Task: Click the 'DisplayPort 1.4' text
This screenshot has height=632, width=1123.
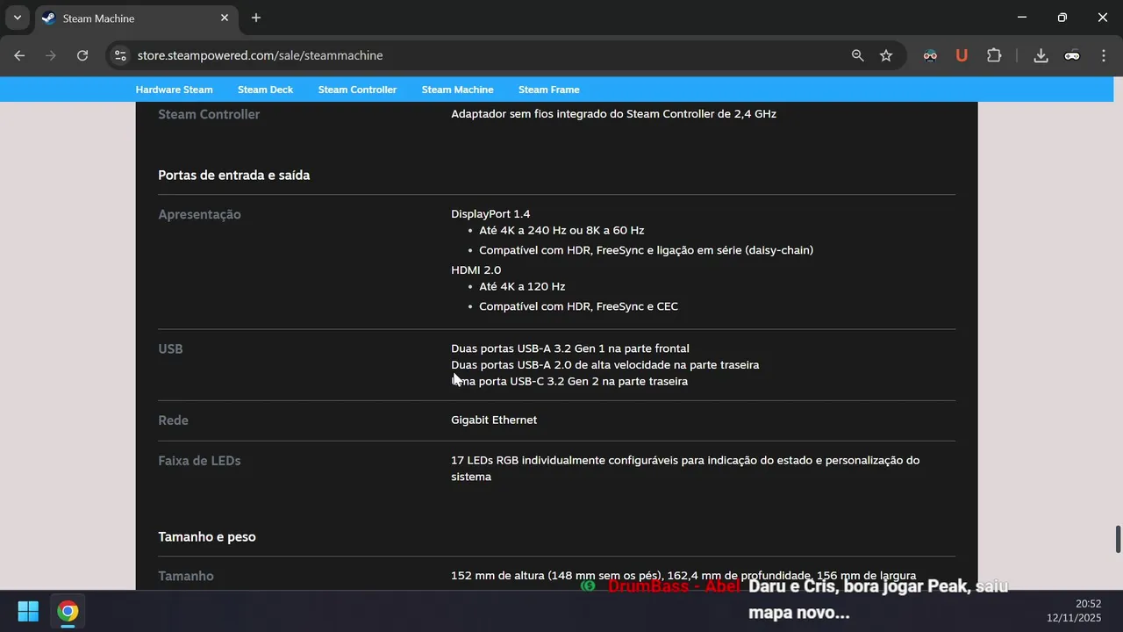Action: pyautogui.click(x=490, y=214)
